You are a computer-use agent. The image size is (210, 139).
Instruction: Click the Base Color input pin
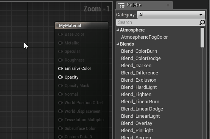click(61, 35)
